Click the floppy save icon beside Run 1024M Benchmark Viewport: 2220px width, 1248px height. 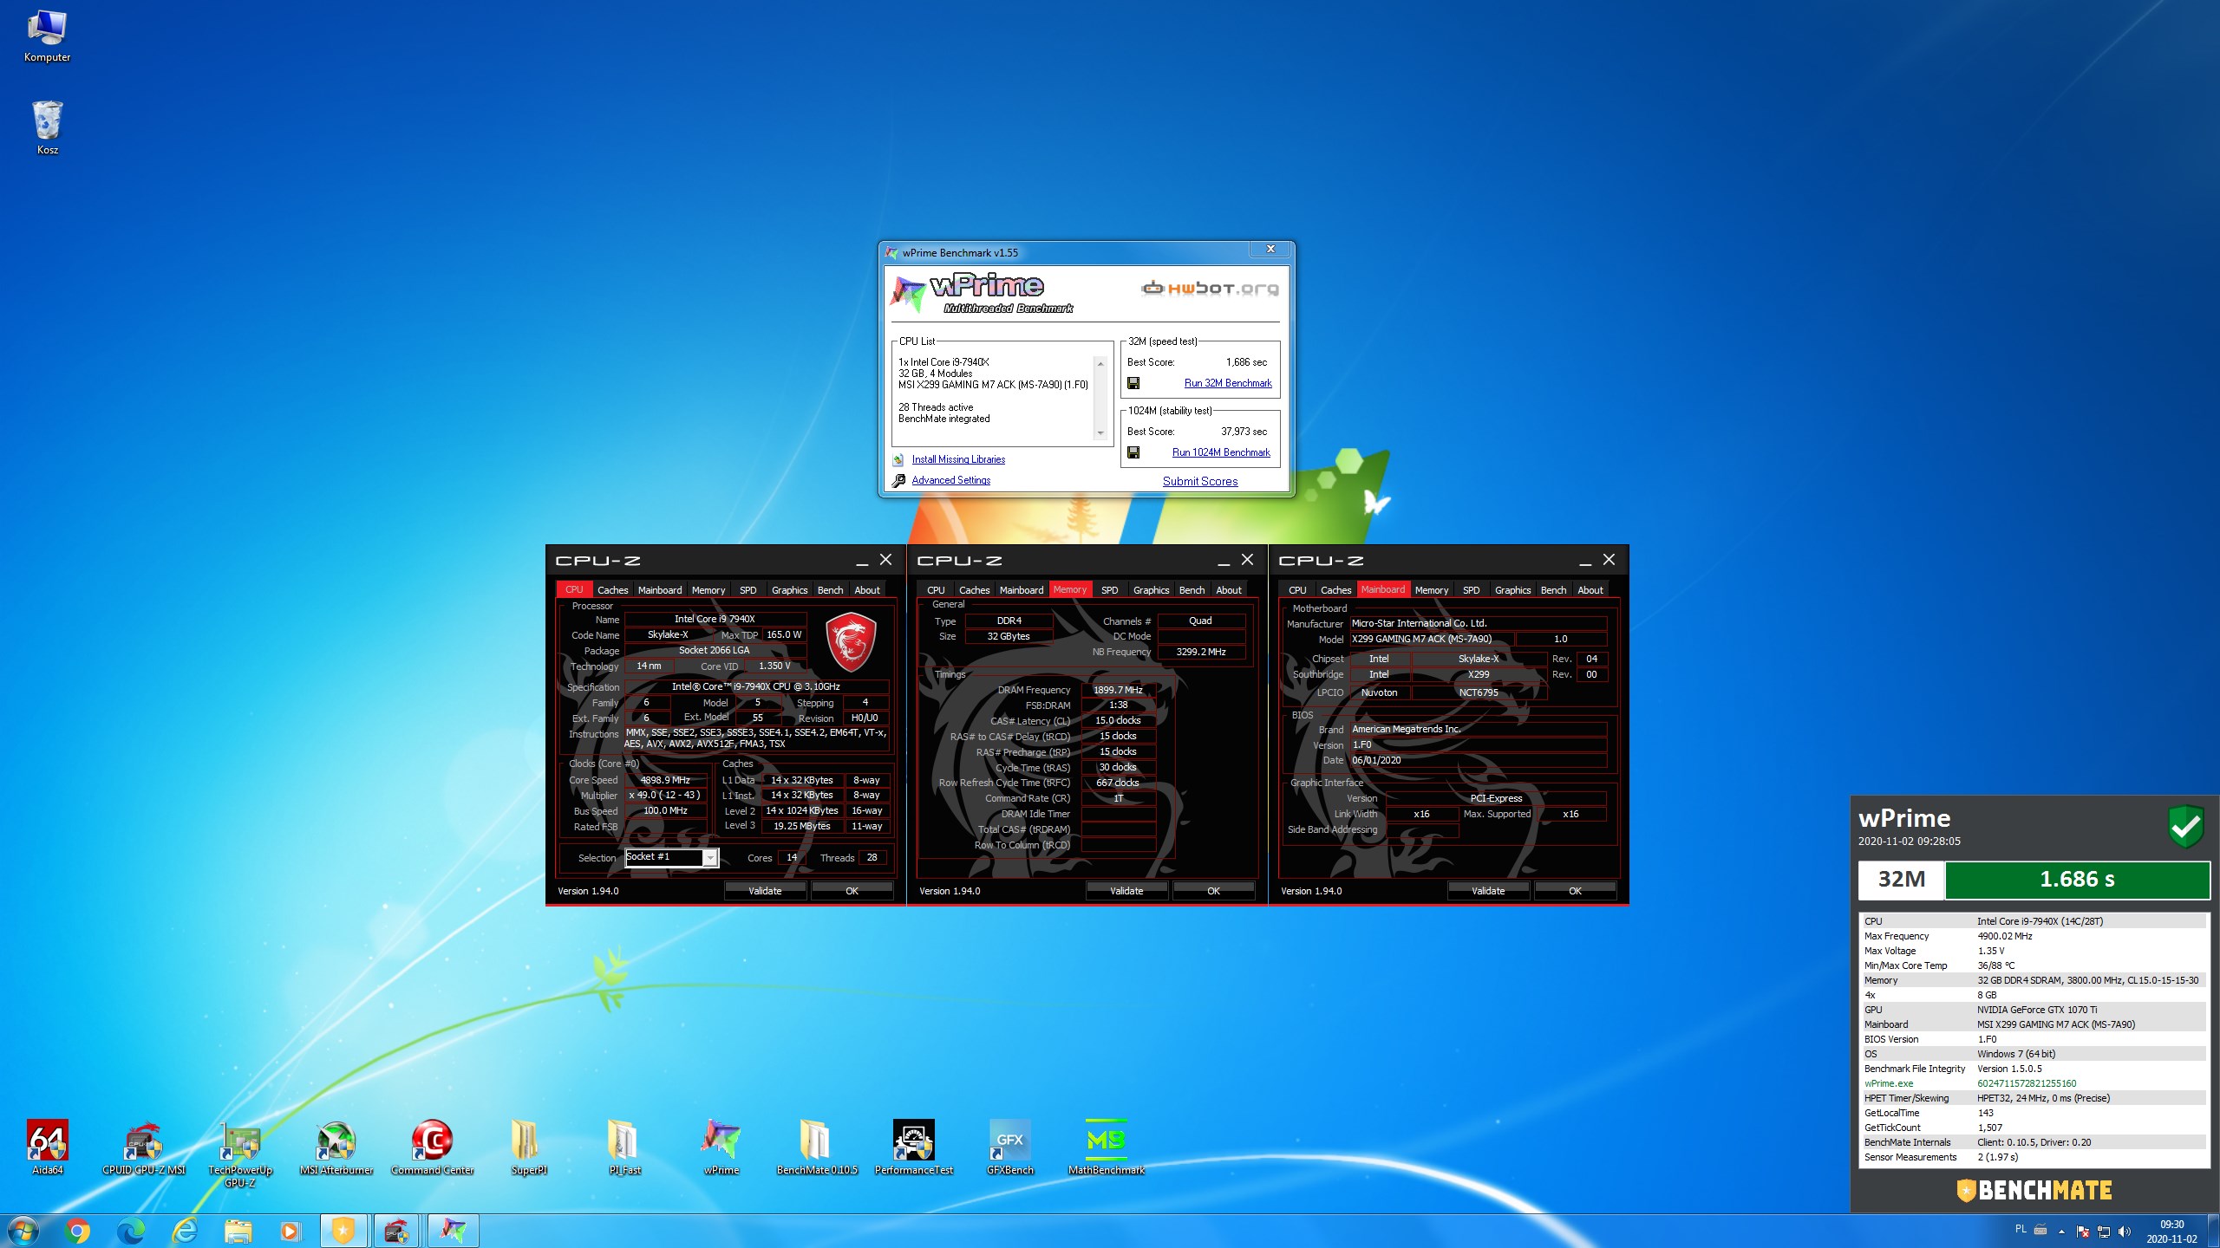pos(1133,452)
